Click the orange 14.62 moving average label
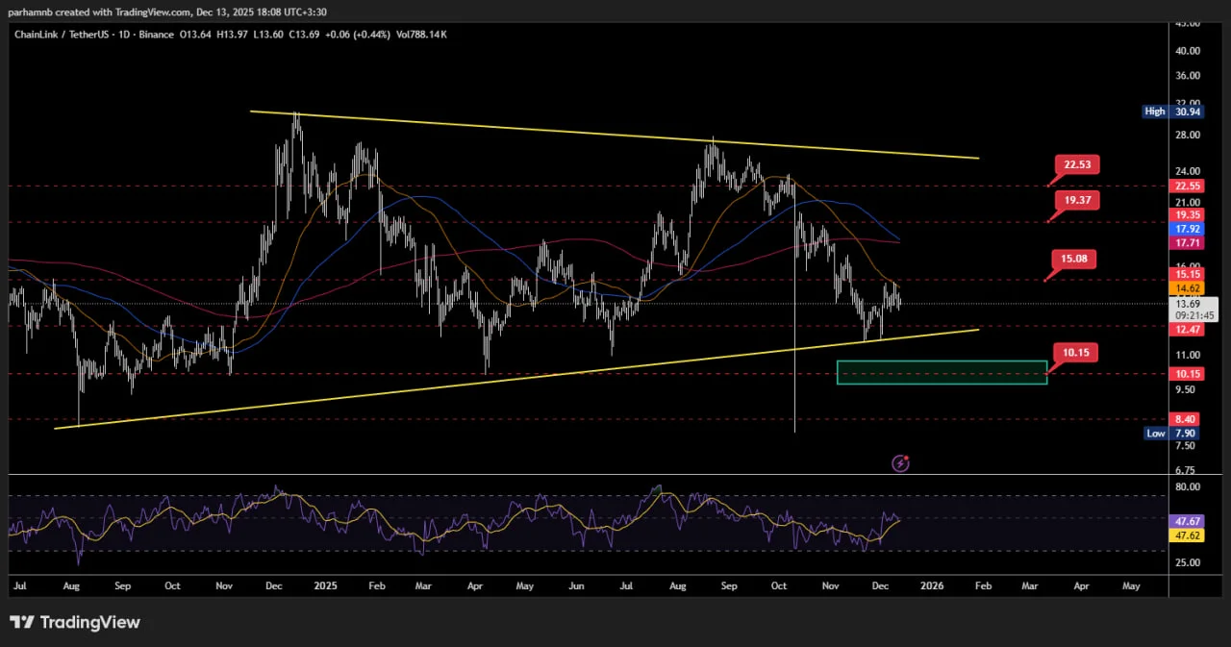 pyautogui.click(x=1186, y=288)
